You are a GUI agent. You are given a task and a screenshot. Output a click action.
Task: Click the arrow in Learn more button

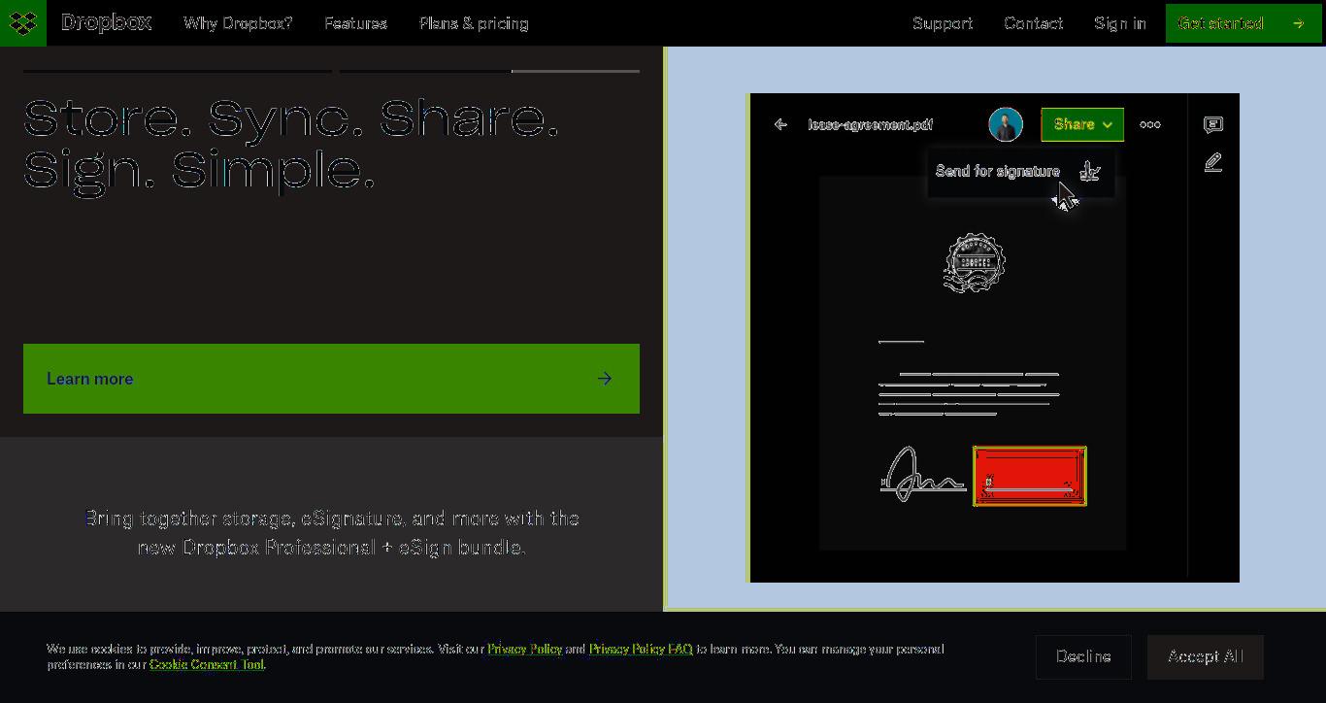tap(605, 379)
